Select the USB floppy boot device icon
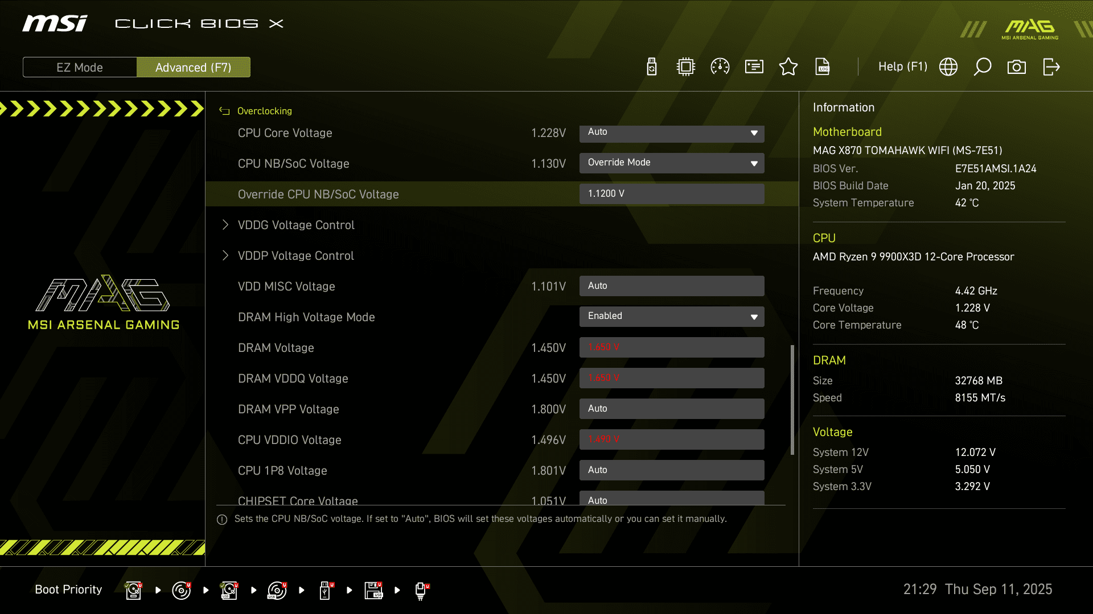The image size is (1093, 614). (373, 590)
